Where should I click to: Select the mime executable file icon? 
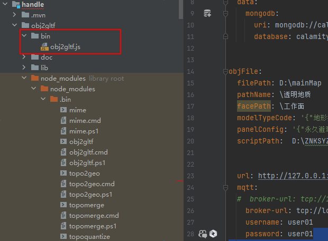click(63, 110)
